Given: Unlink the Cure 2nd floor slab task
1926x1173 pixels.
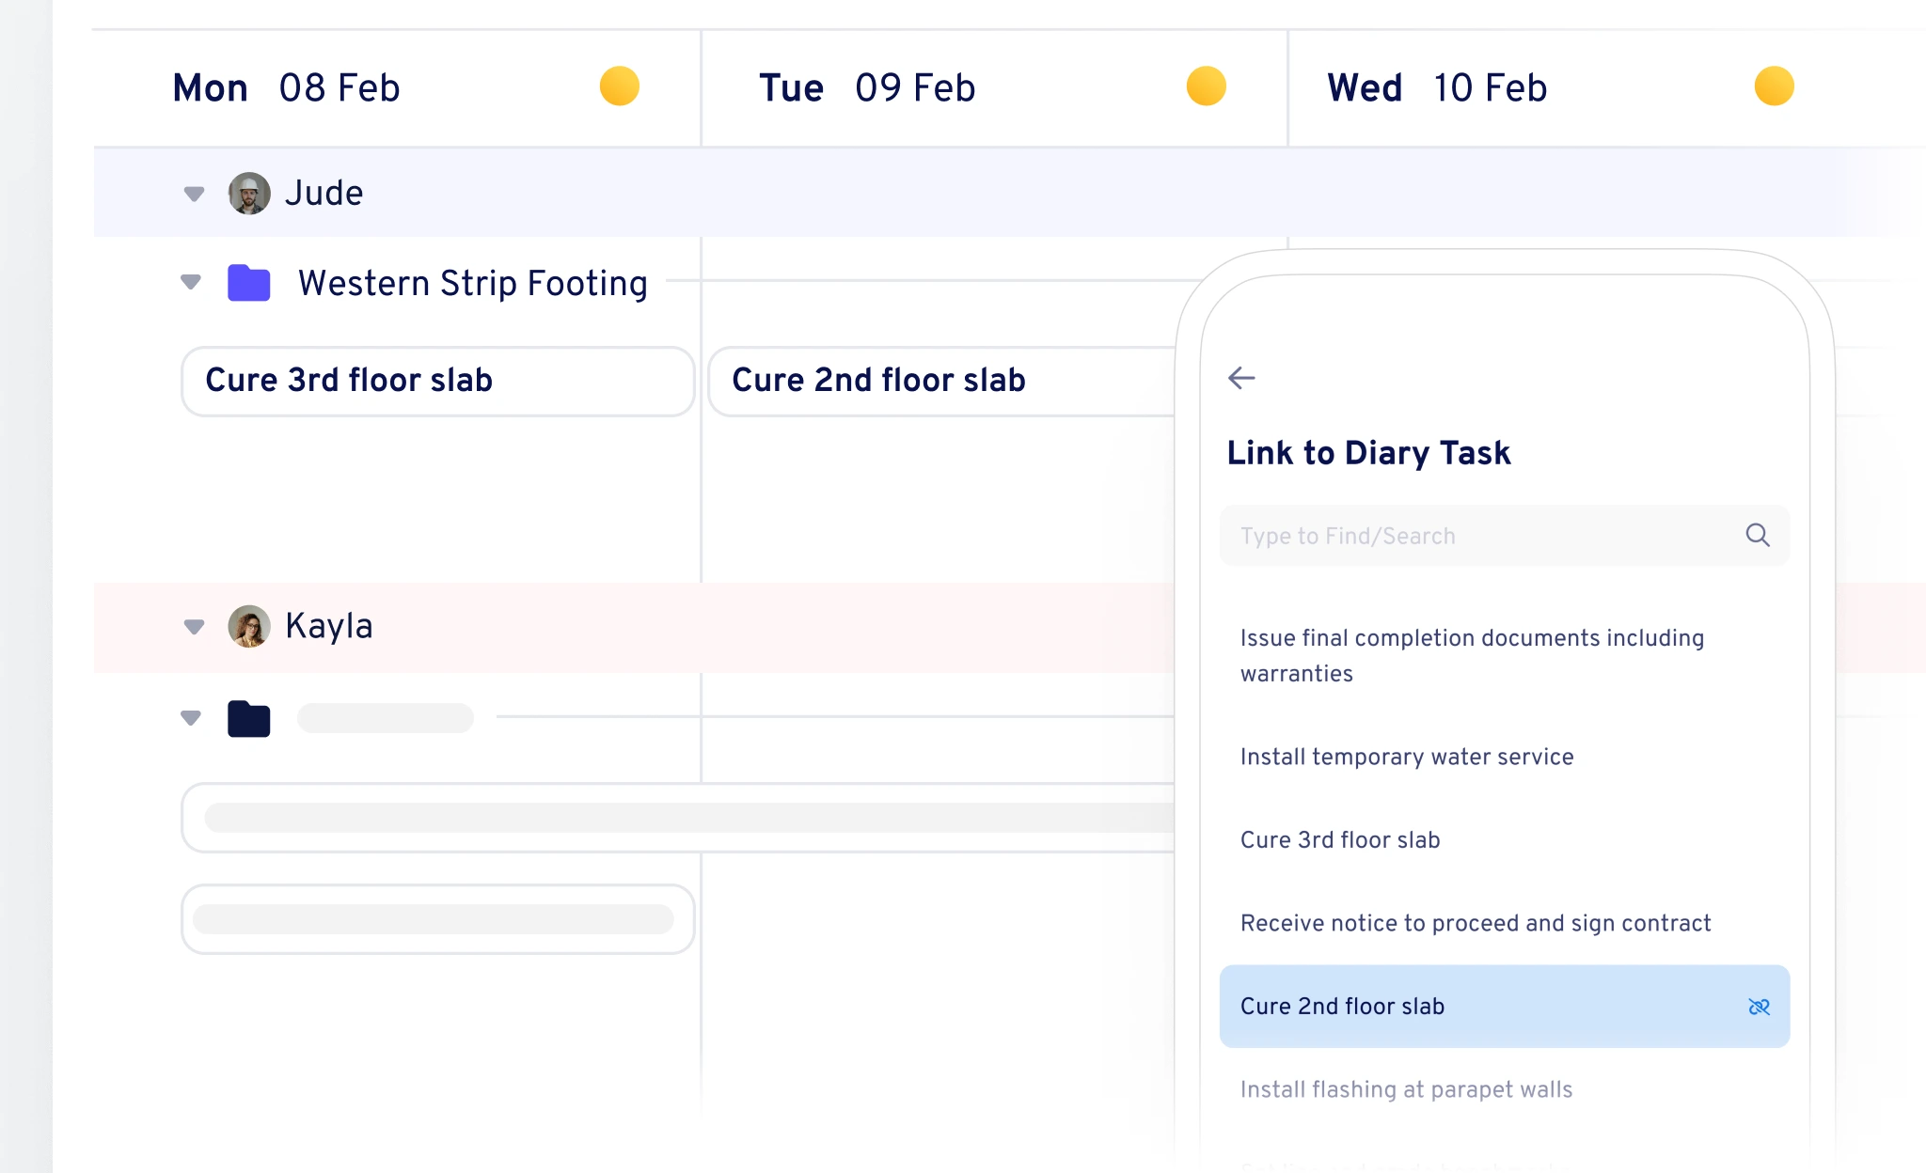Looking at the screenshot, I should pos(1759,1007).
